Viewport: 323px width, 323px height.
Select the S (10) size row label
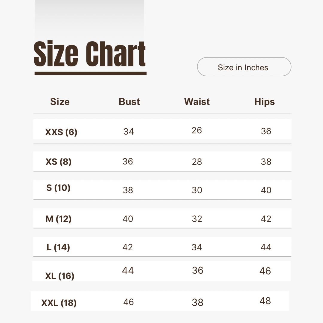point(58,188)
